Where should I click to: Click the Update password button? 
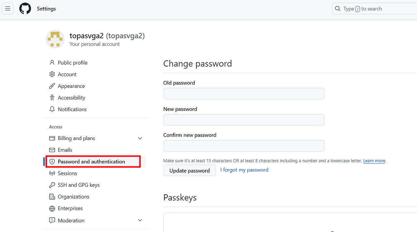tap(189, 171)
